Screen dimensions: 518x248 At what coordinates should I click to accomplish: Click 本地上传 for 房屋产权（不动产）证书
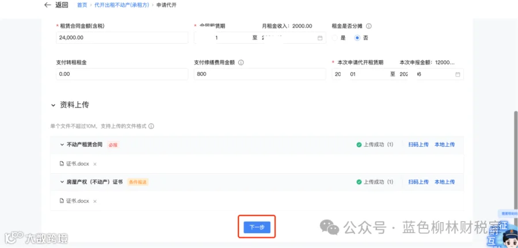tap(445, 182)
